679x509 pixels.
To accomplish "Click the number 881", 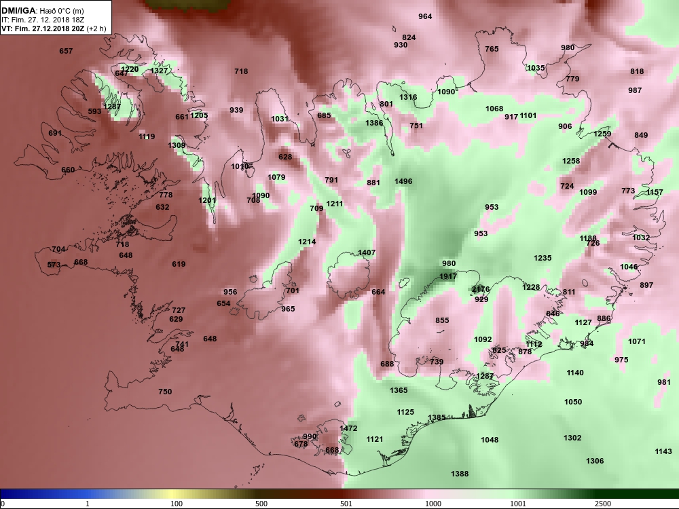I will (373, 183).
